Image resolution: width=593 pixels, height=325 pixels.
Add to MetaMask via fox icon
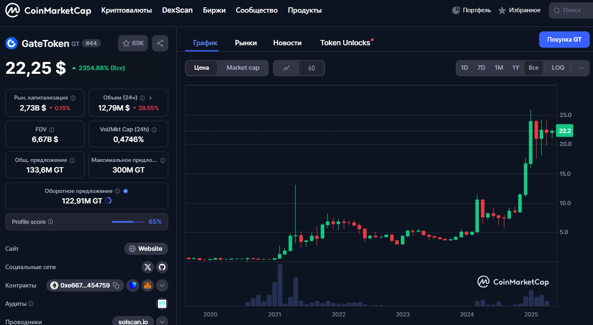pos(147,285)
